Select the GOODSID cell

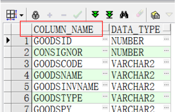[71, 41]
